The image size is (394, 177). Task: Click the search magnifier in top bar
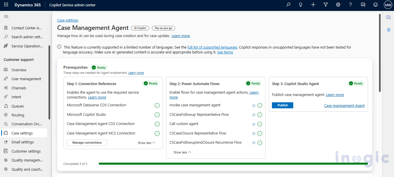point(288,5)
